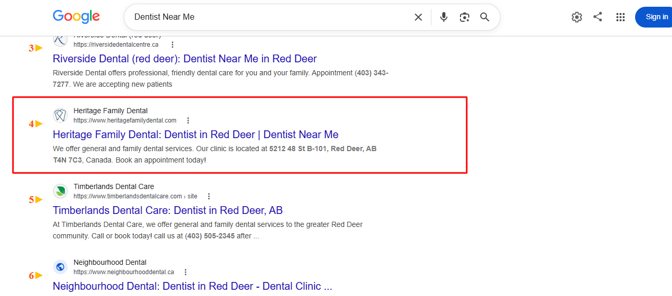Open Riverside Dental (red deer) result title
Screen dimensions: 672x296
coord(185,59)
